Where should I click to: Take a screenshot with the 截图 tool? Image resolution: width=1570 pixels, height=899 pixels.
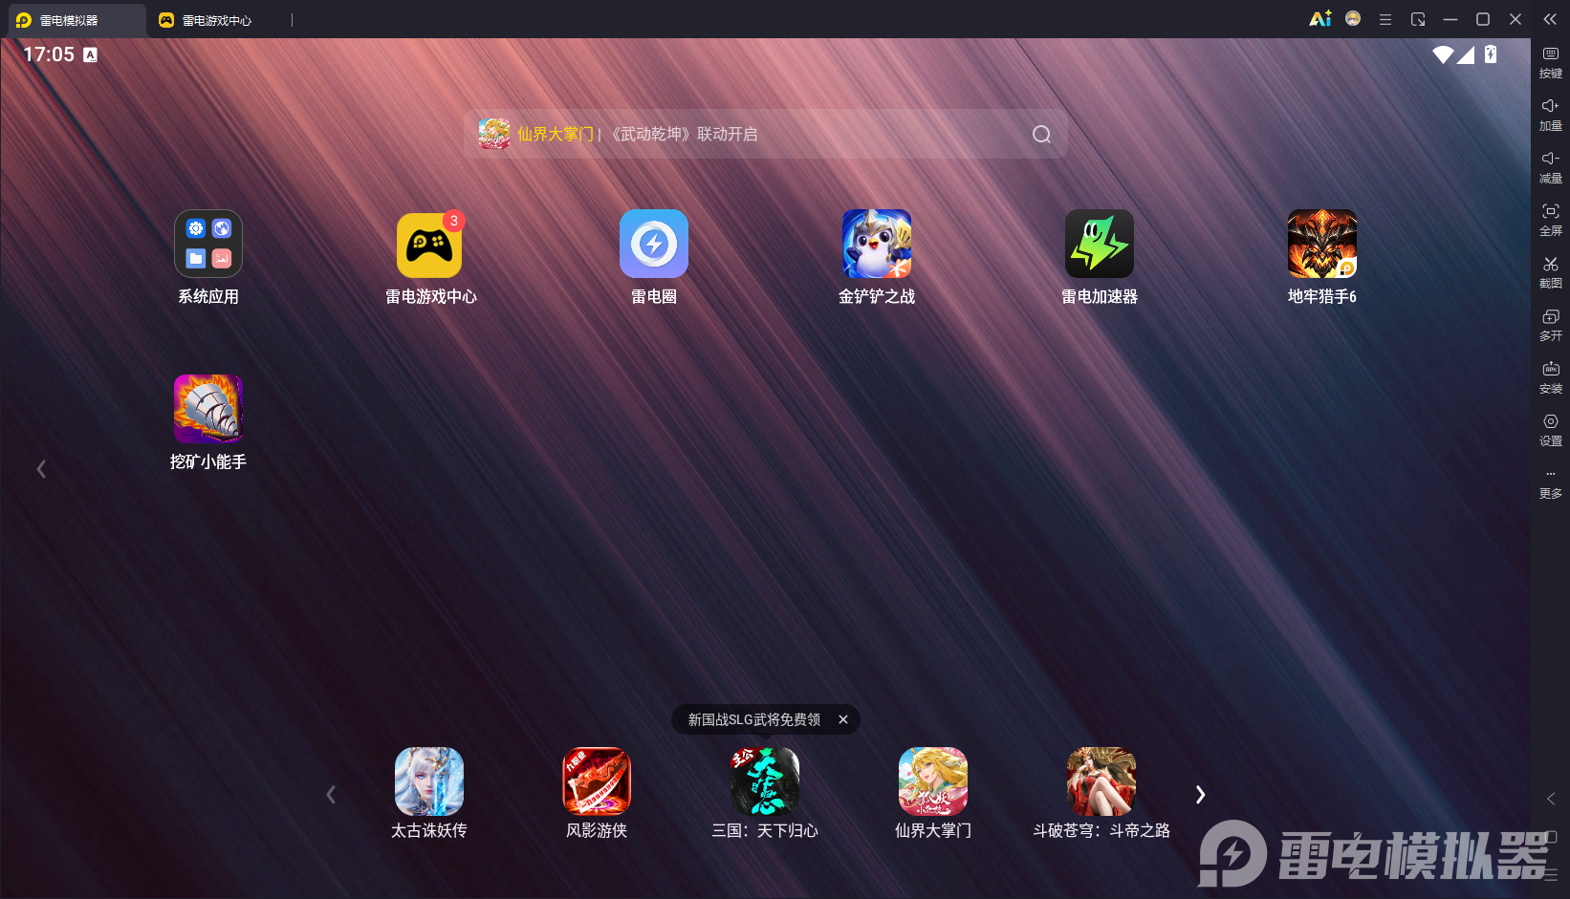coord(1551,272)
